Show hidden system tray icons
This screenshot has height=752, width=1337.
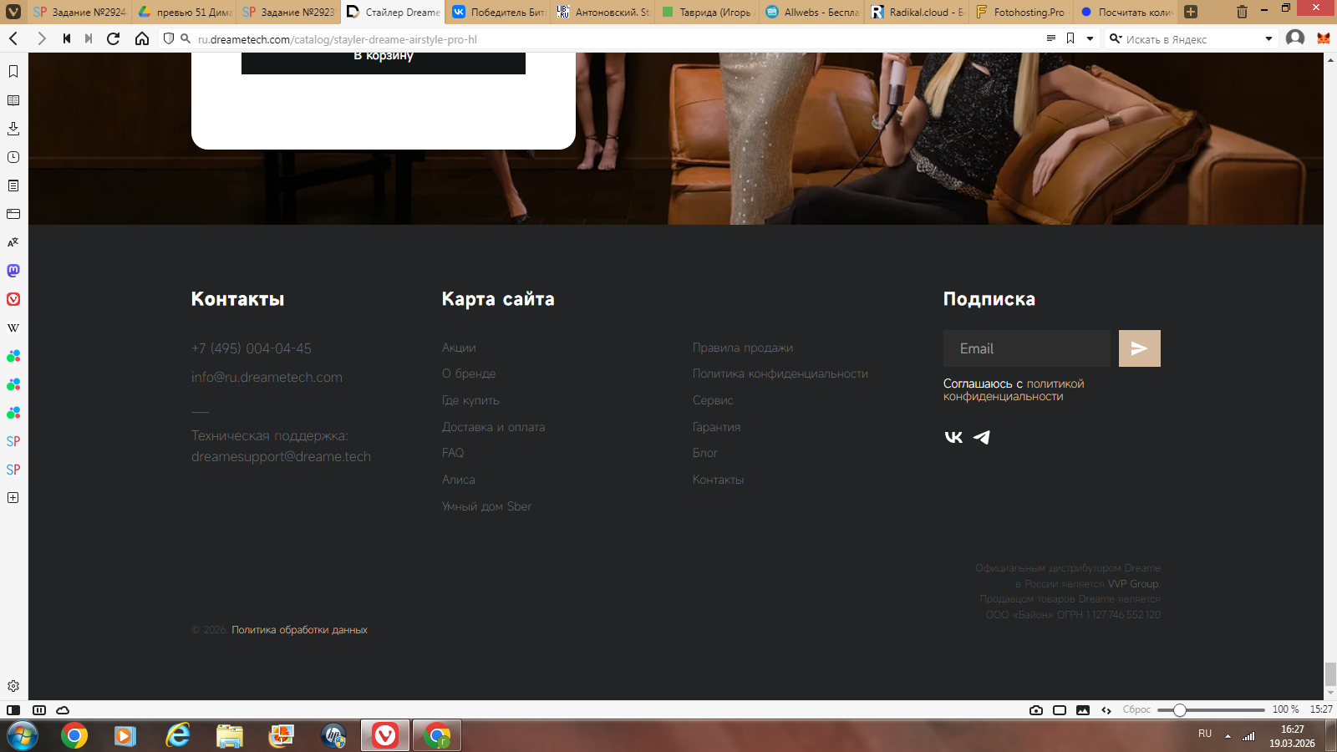(1228, 736)
